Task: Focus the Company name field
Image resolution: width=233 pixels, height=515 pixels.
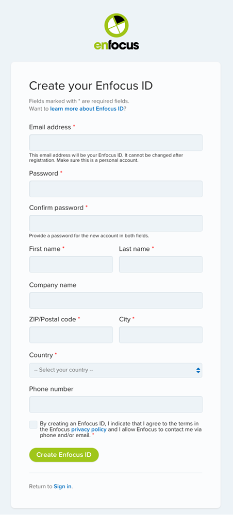Action: 115,301
